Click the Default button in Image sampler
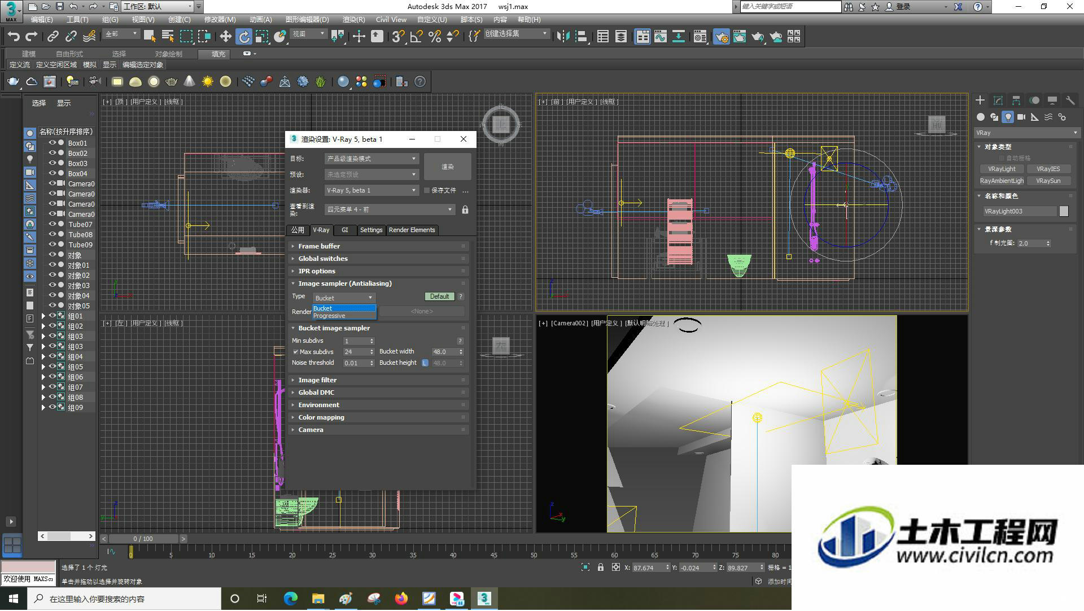This screenshot has height=611, width=1084. click(439, 296)
